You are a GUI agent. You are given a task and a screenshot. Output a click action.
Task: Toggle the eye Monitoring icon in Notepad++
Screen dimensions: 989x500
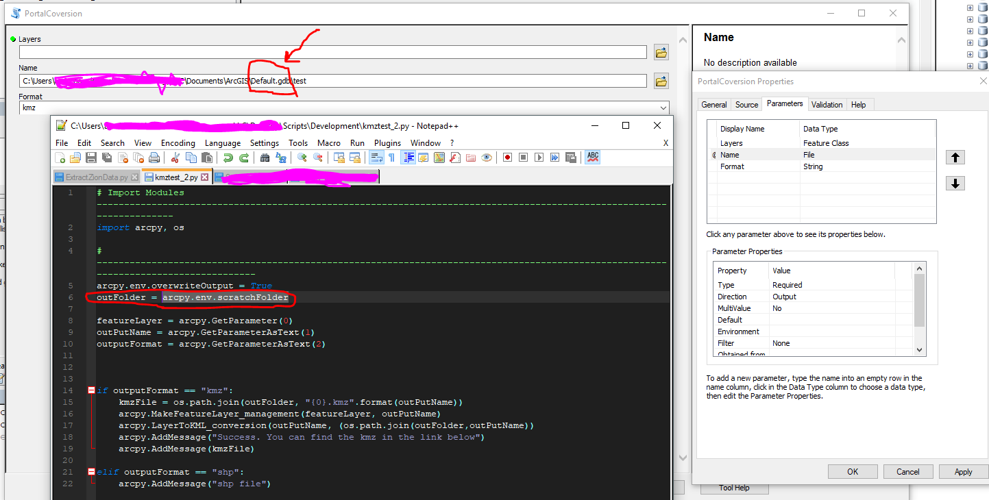click(x=487, y=158)
